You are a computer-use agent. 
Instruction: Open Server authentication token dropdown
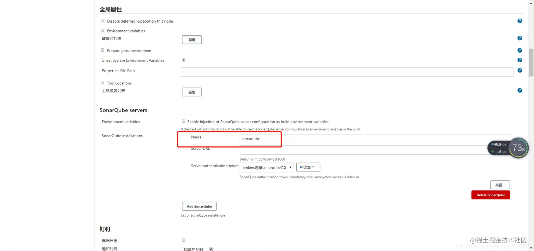pos(267,167)
